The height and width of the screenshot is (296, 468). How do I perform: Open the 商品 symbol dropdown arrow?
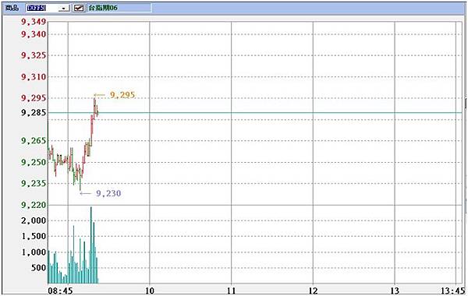click(64, 8)
